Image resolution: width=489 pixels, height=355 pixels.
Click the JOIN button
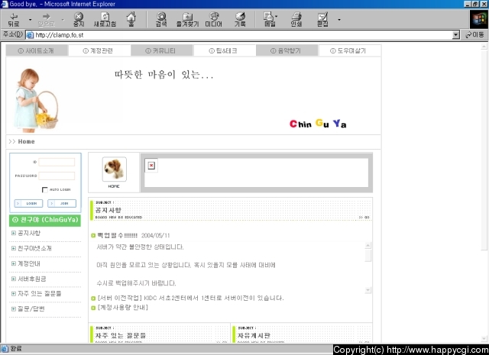point(62,204)
